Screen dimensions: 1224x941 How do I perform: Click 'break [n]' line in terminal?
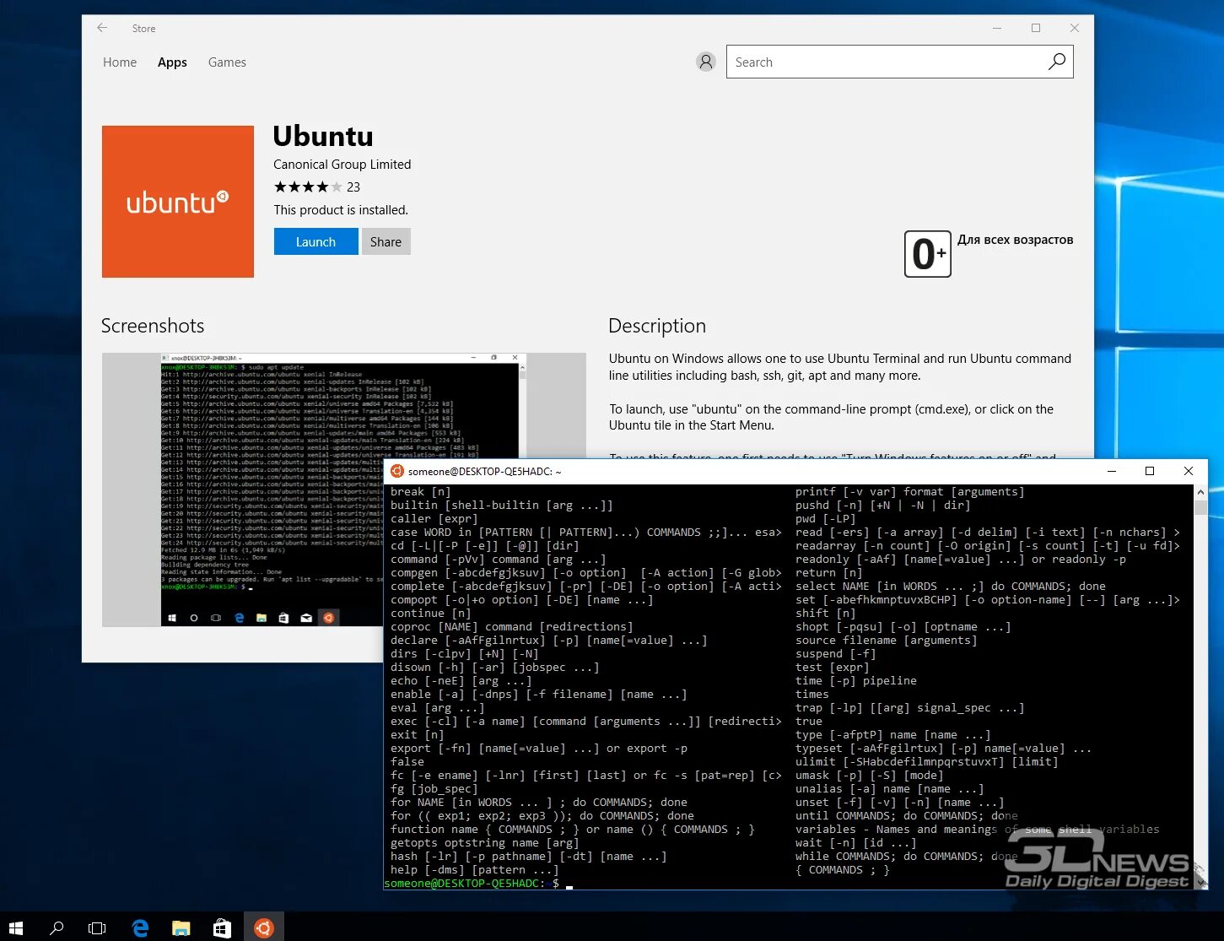pyautogui.click(x=421, y=492)
